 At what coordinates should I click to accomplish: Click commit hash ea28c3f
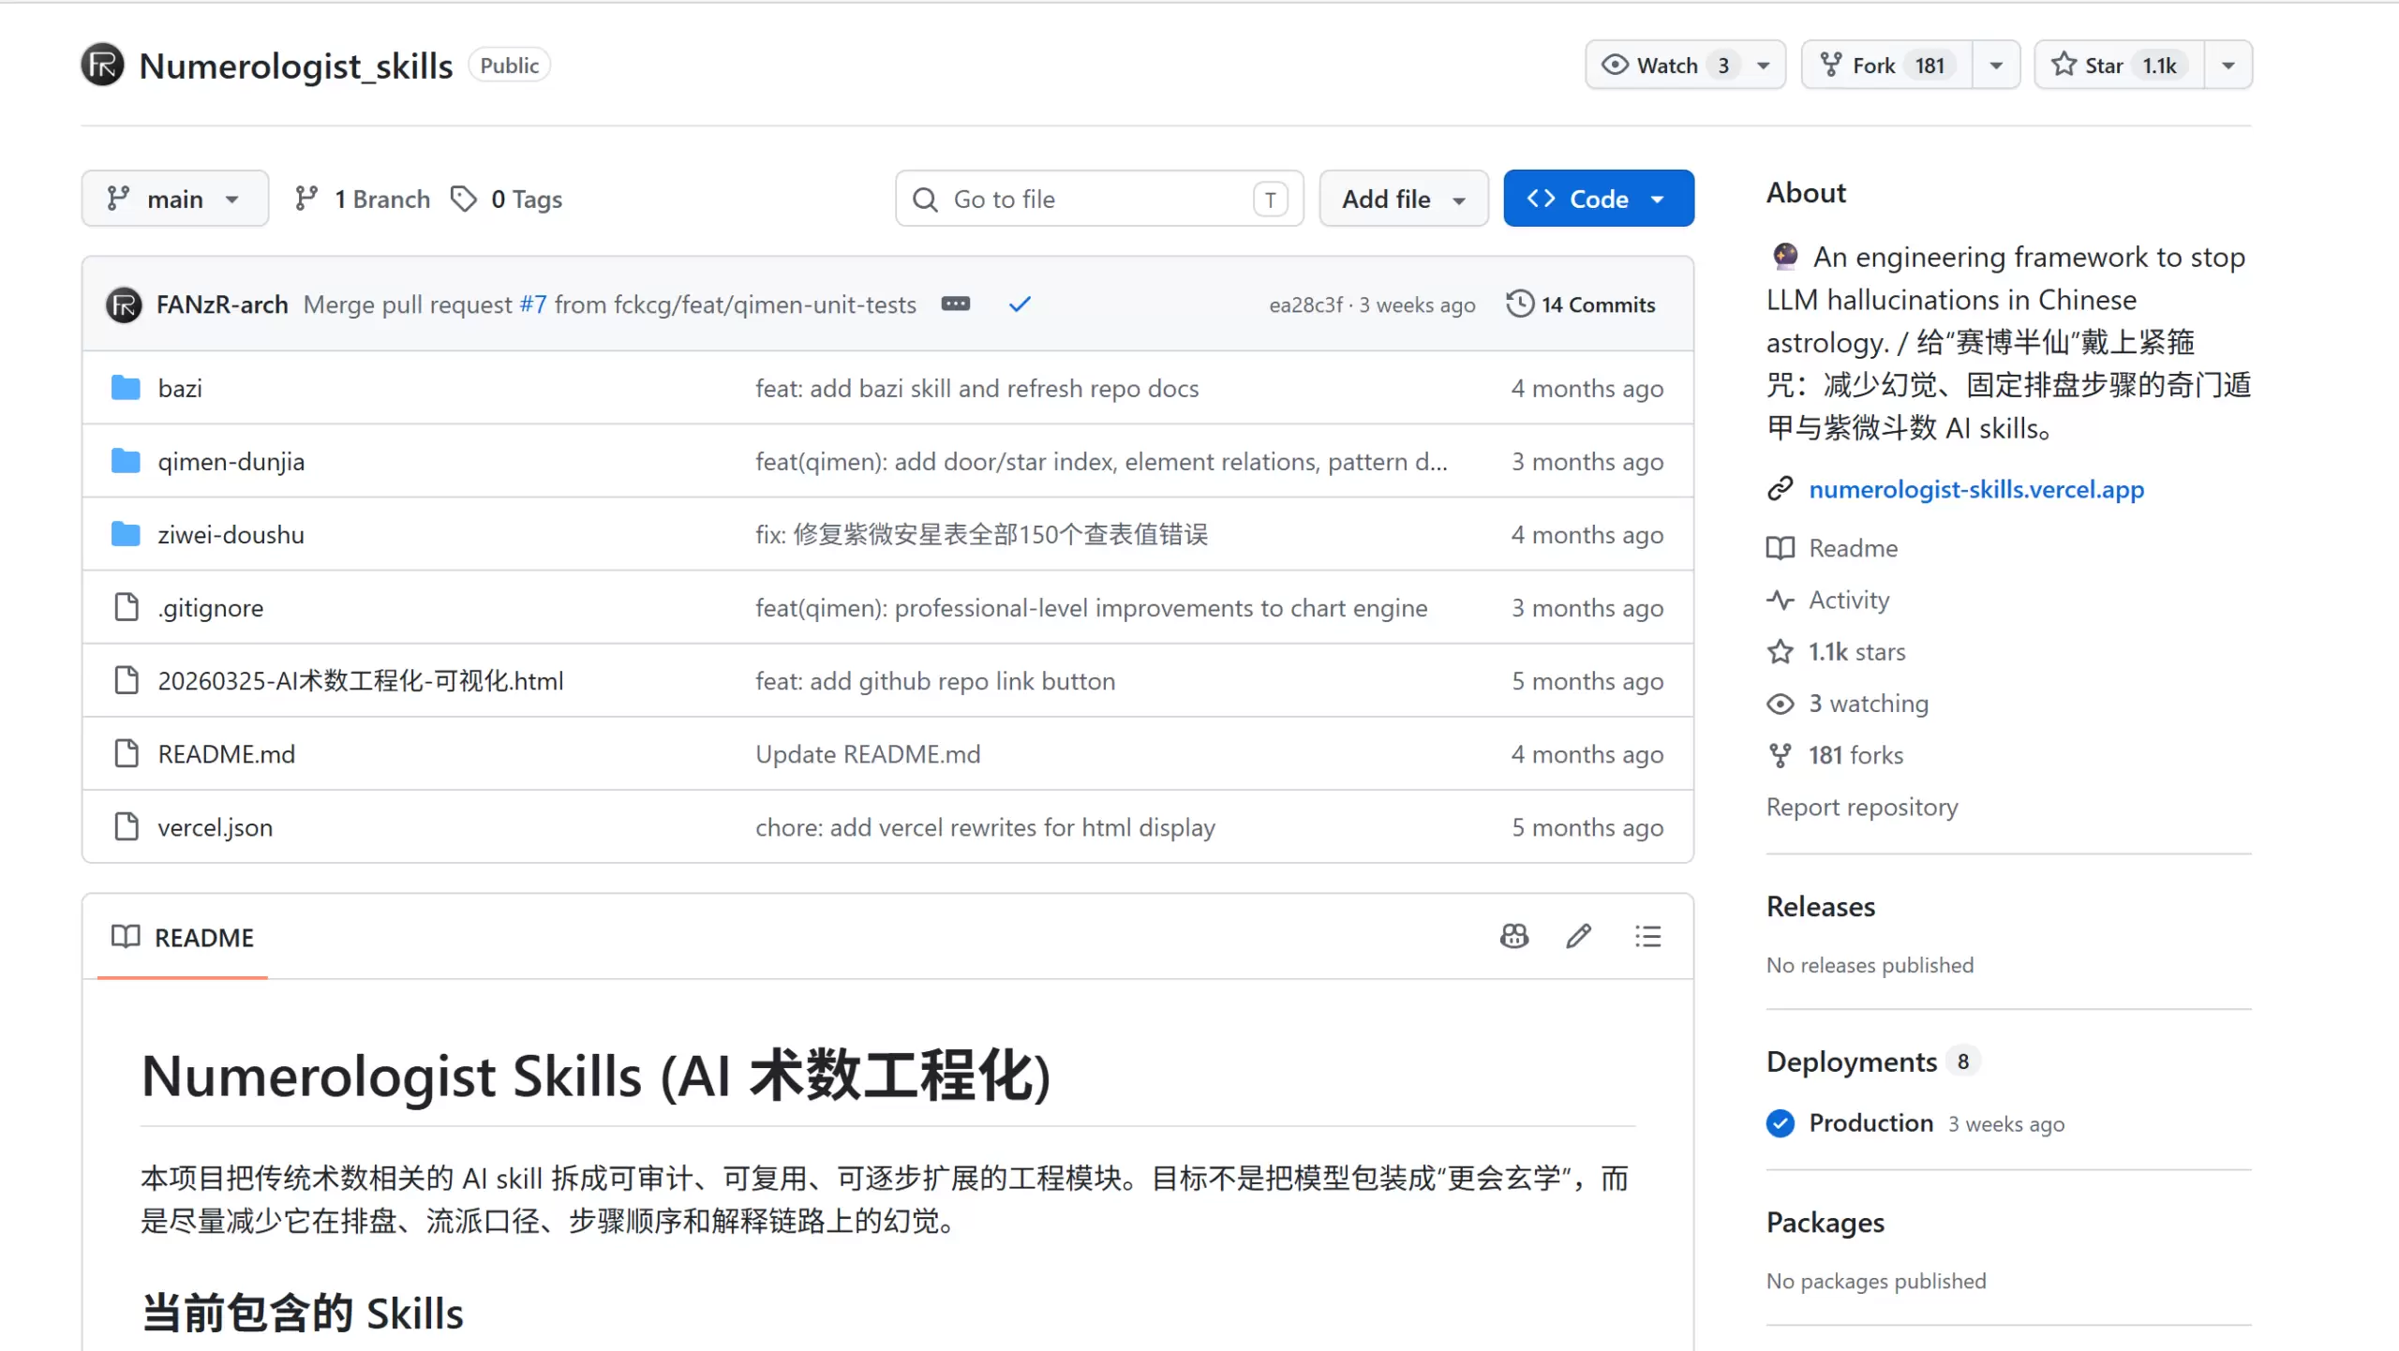pos(1305,304)
